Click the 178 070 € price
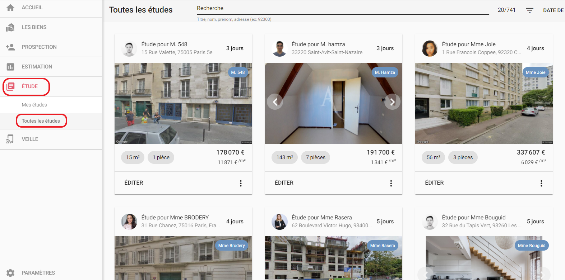This screenshot has height=280, width=565. click(x=230, y=152)
